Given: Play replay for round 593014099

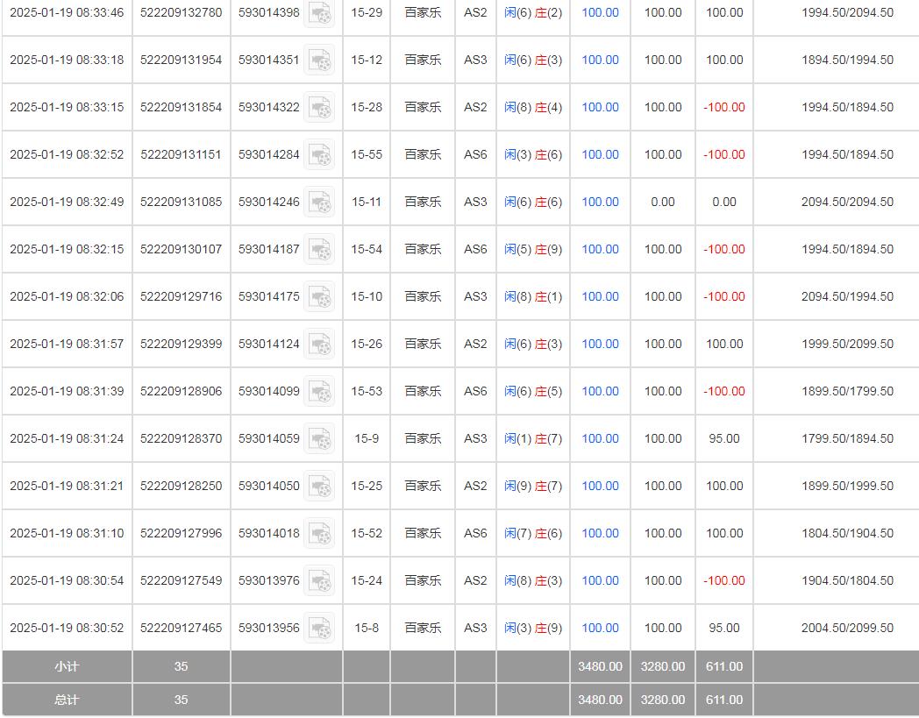Looking at the screenshot, I should (320, 392).
